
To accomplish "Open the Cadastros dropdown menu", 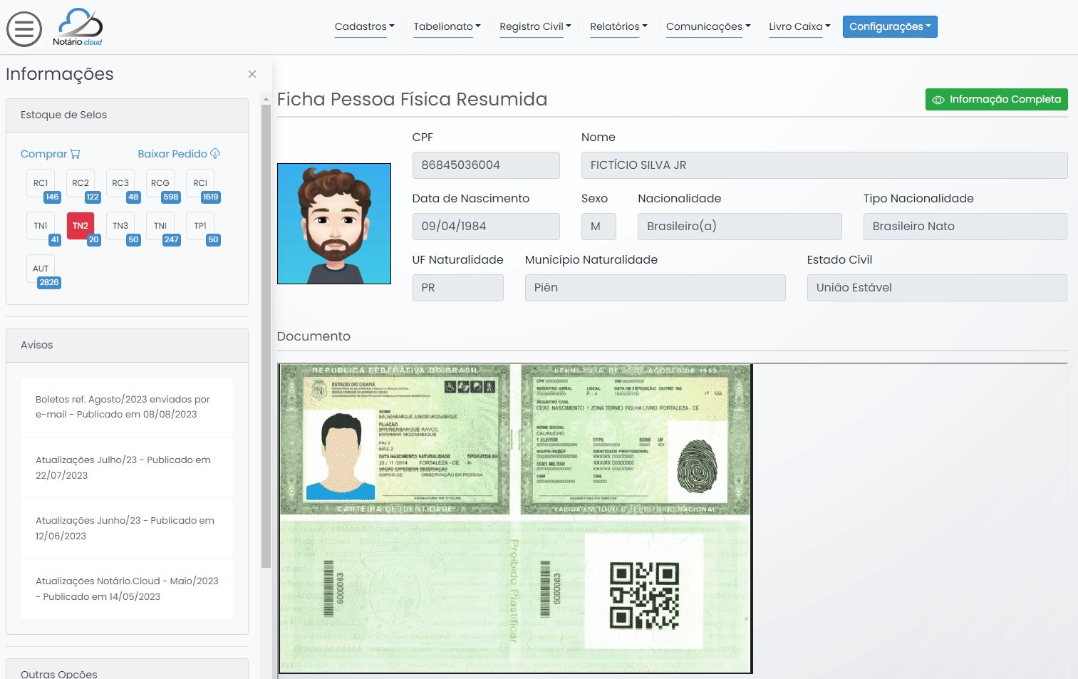I will coord(364,26).
